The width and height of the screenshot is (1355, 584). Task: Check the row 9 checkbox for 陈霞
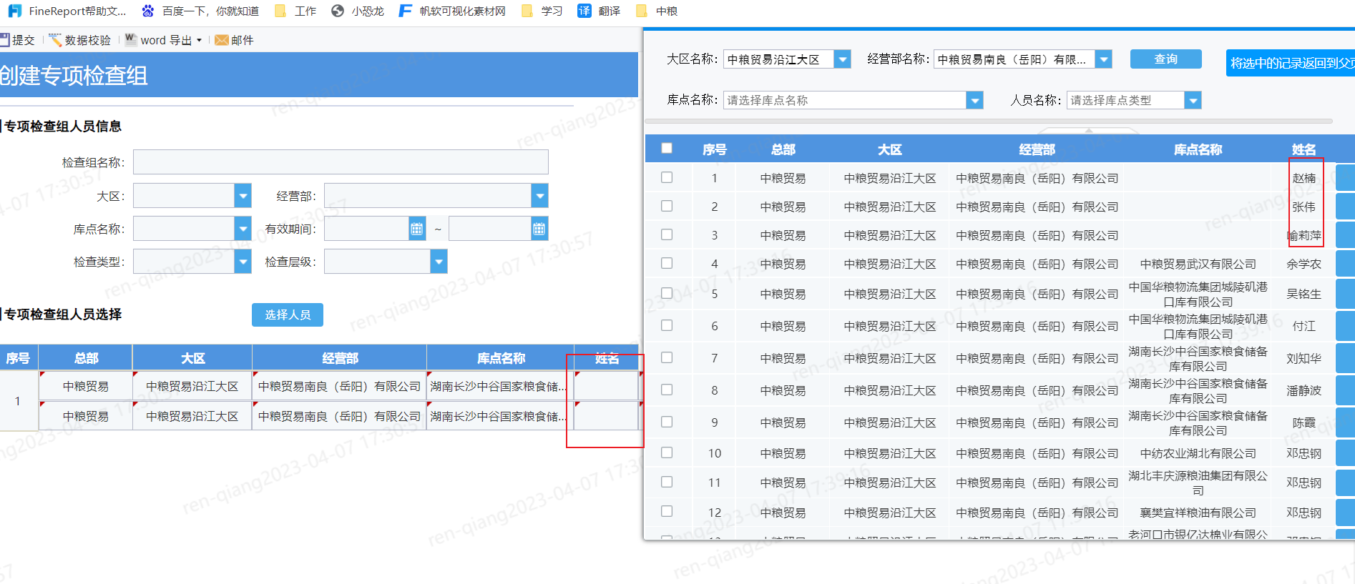click(x=667, y=422)
